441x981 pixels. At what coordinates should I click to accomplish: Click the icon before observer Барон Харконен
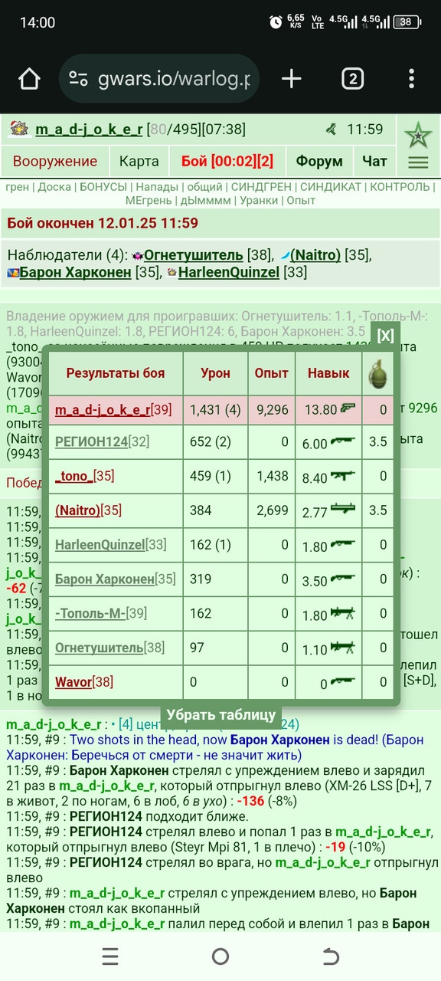tap(13, 272)
